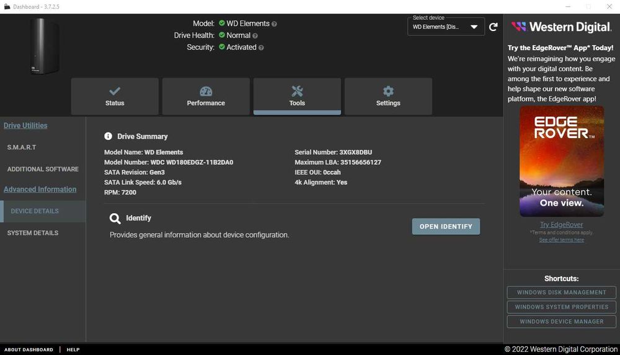Click the Model Name: WD Elements text

[144, 152]
